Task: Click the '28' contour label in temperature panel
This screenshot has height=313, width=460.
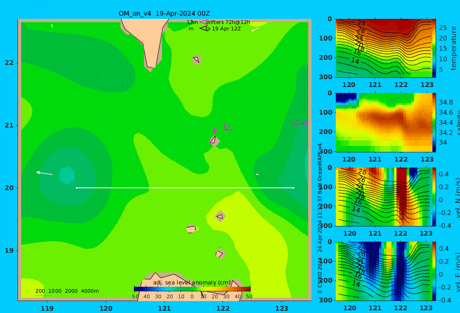Action: click(x=361, y=23)
